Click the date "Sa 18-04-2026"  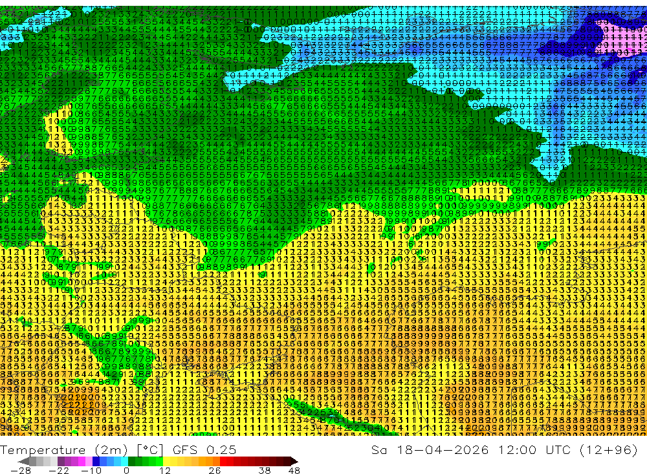pos(430,449)
